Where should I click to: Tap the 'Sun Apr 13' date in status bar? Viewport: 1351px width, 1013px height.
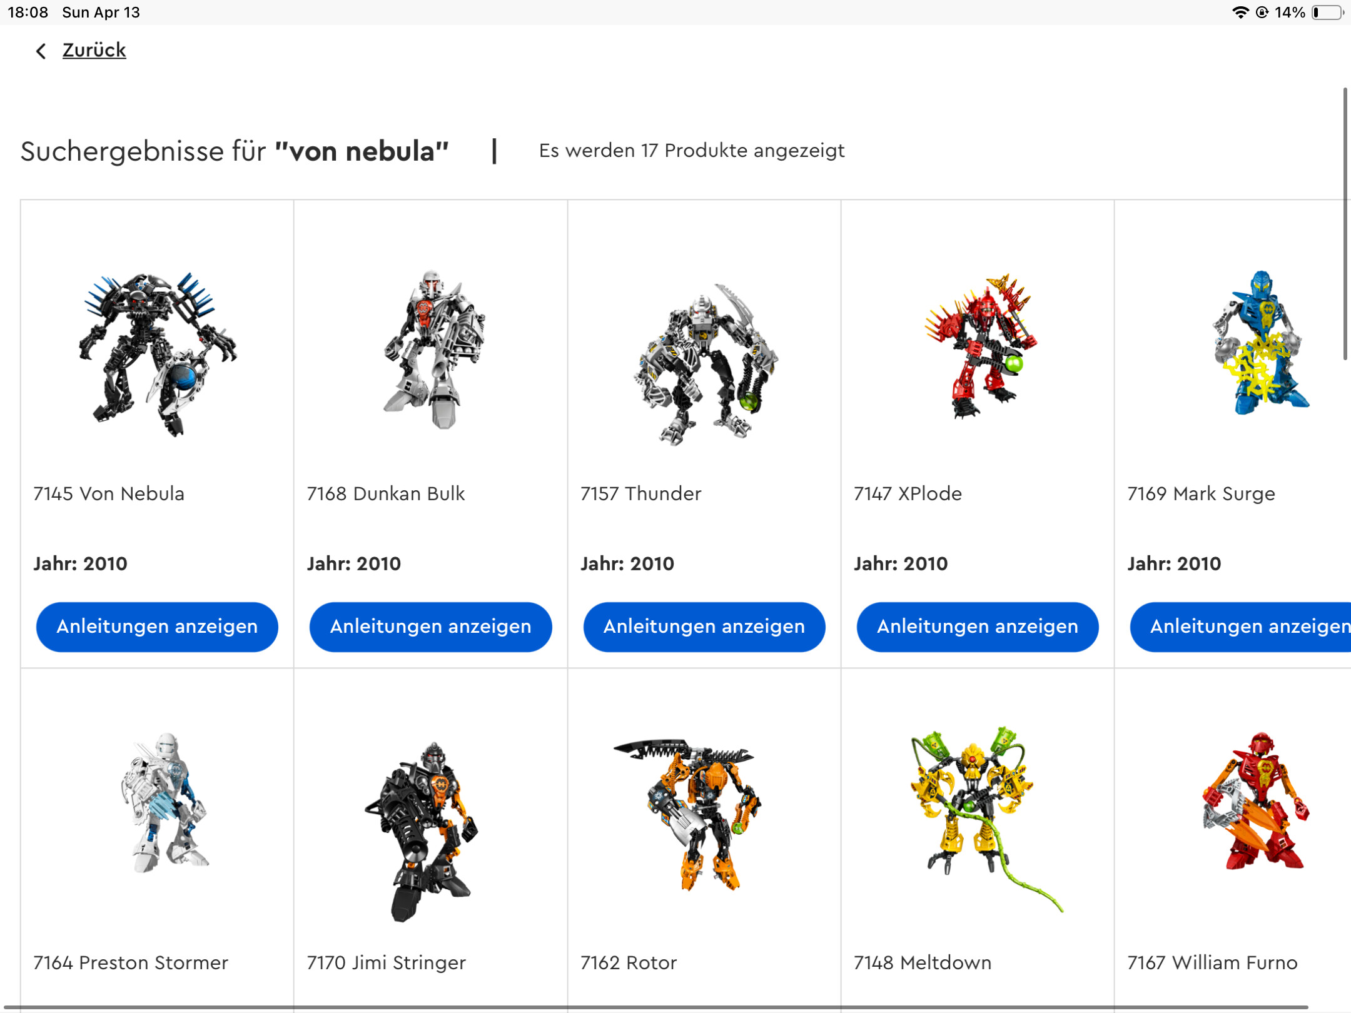coord(101,13)
